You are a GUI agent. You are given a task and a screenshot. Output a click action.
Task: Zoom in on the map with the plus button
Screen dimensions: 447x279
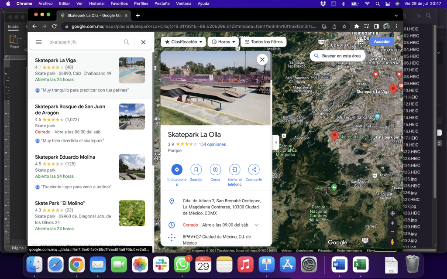[392, 223]
